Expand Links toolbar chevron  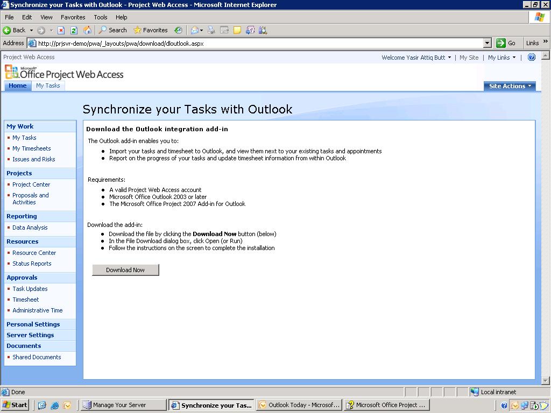coord(546,41)
